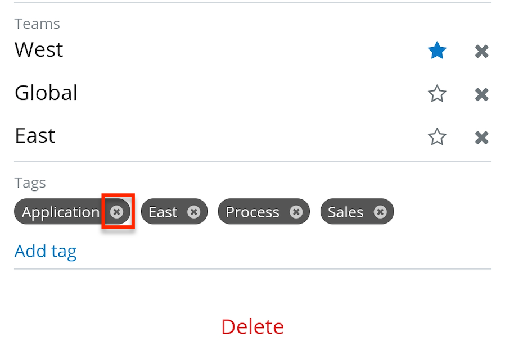
Task: Remove the Application tag via its X
Action: 116,212
